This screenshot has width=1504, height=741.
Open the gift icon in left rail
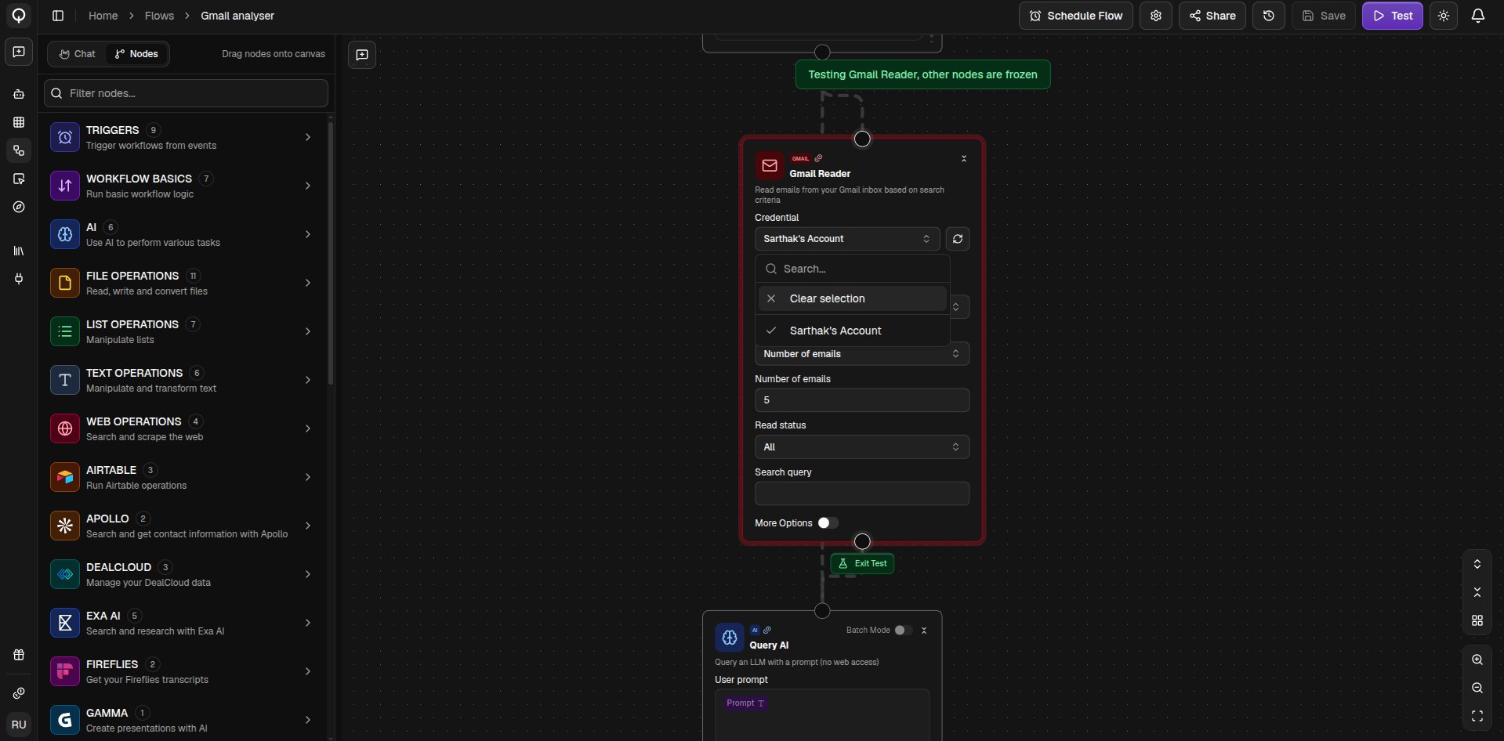pyautogui.click(x=19, y=655)
